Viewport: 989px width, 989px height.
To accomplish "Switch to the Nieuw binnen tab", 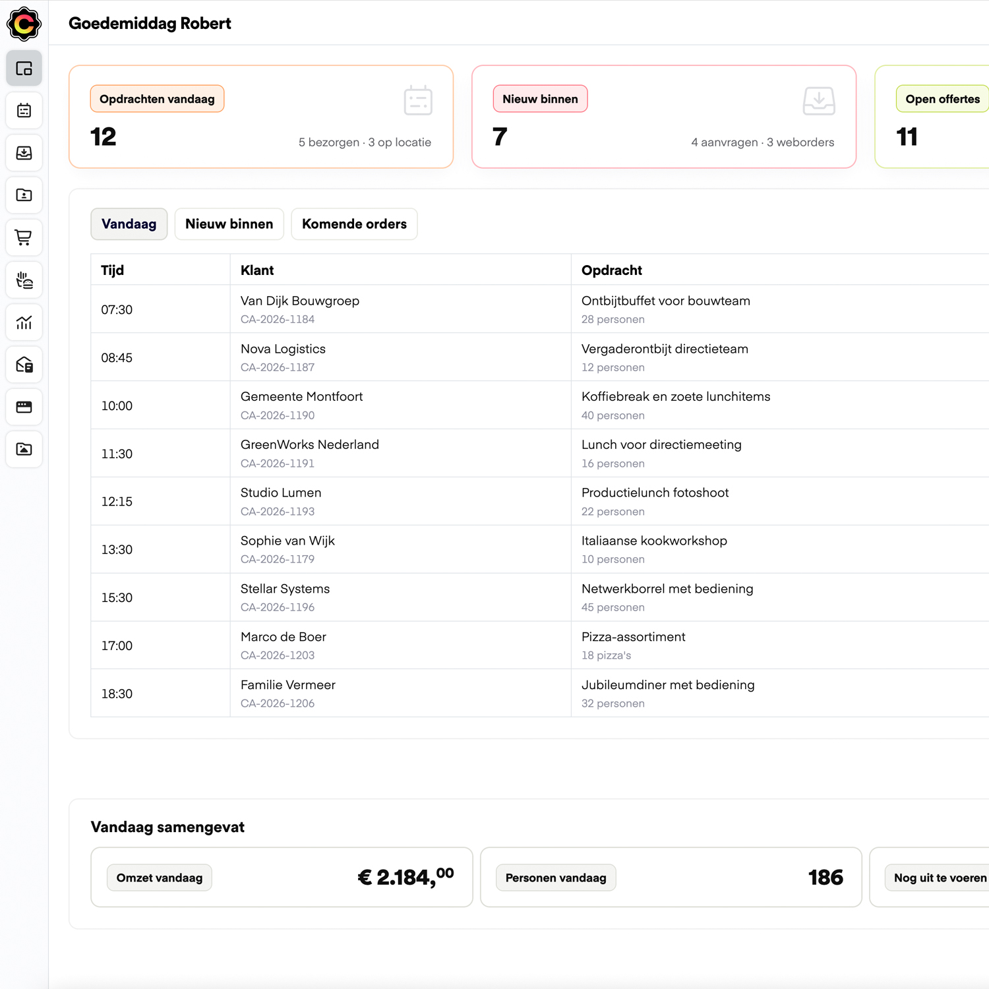I will pos(229,224).
